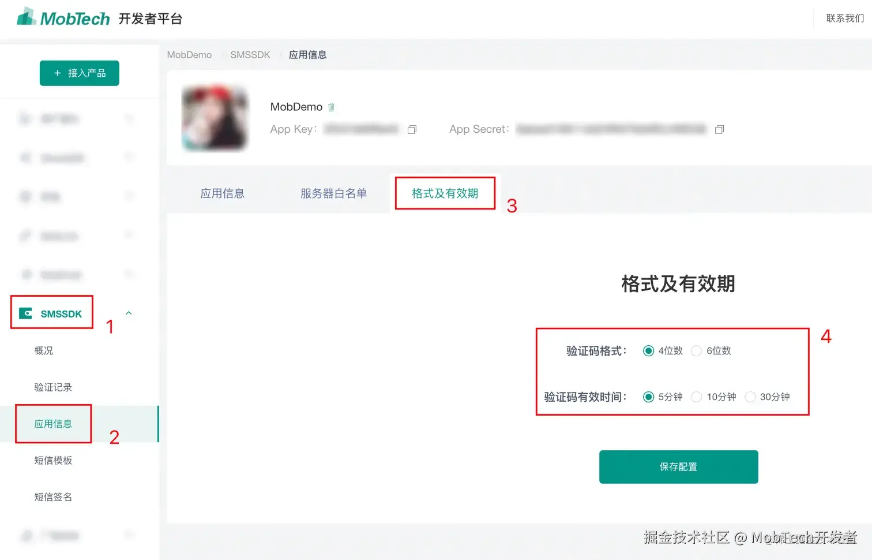Open 短信签名 in the sidebar
The width and height of the screenshot is (872, 560).
(53, 496)
